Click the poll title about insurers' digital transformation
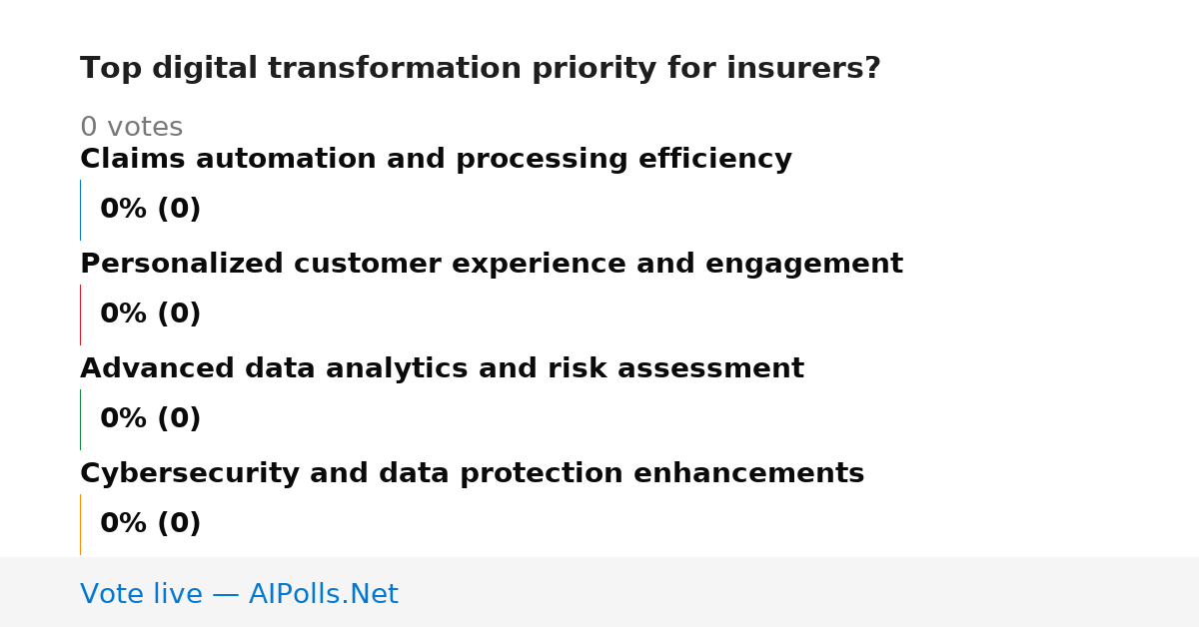Viewport: 1199px width, 627px height. pyautogui.click(x=481, y=69)
